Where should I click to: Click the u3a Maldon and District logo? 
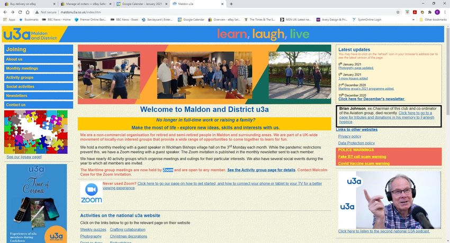pos(30,34)
